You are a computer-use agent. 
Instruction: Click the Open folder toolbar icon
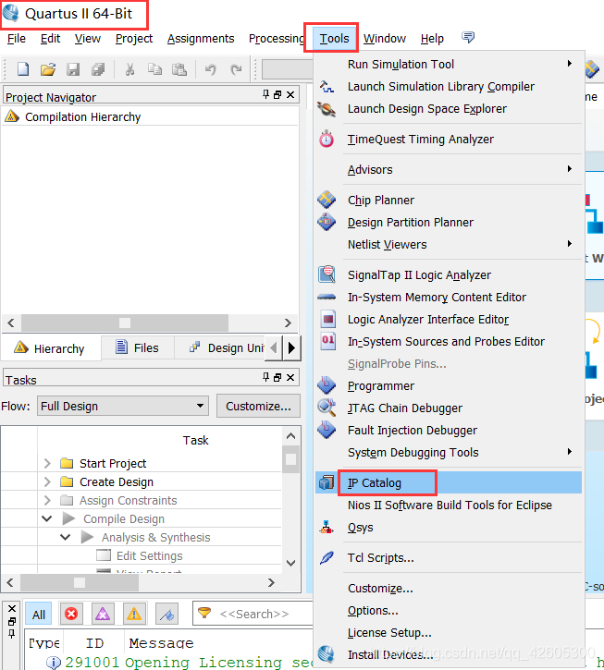point(48,68)
